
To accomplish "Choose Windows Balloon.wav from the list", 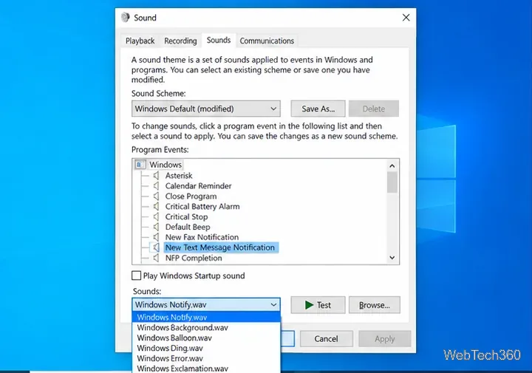I will pos(206,338).
